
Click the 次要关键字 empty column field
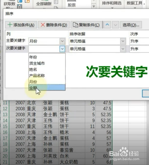[x=44, y=49]
